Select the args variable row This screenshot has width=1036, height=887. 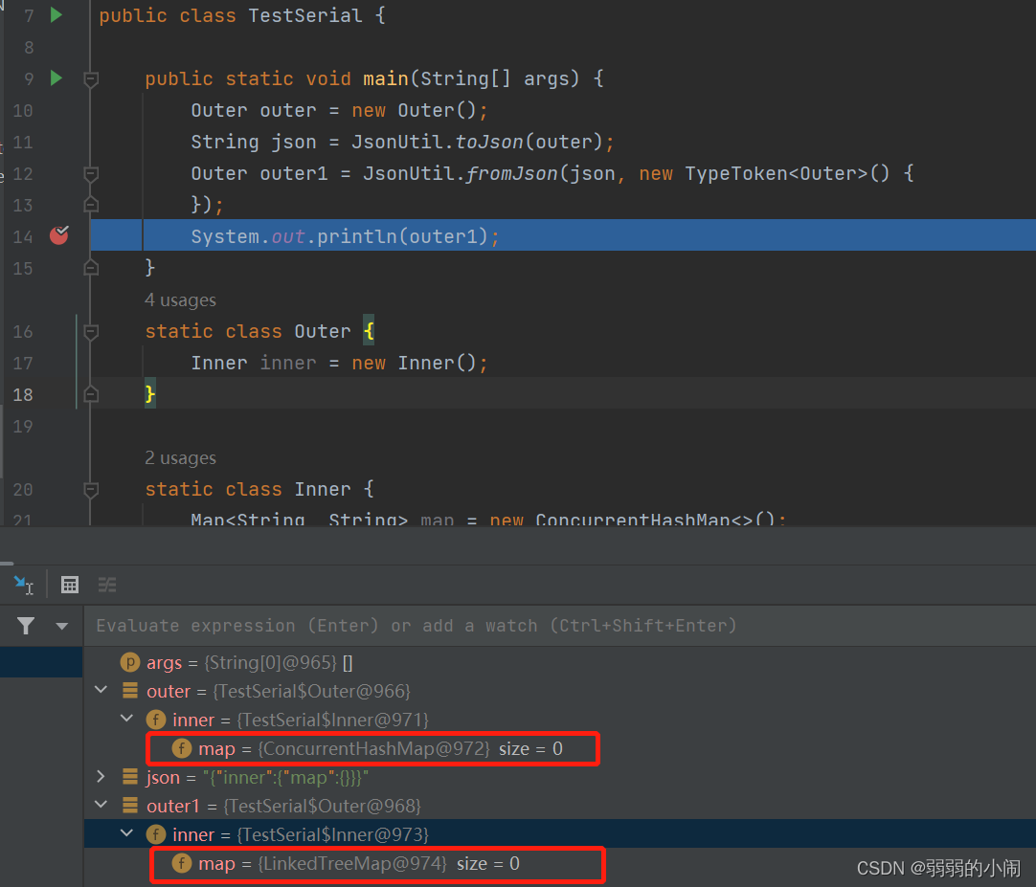(x=559, y=662)
